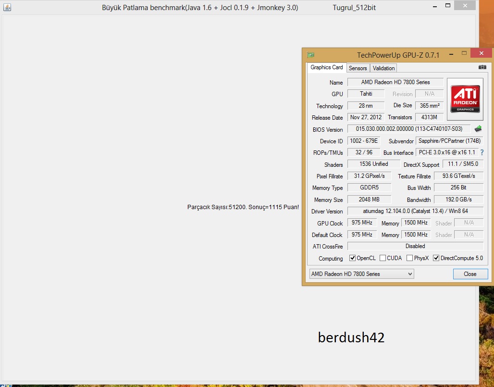This screenshot has width=494, height=387.
Task: Click the Default Clock row Memory 1500 MHz
Action: point(416,235)
